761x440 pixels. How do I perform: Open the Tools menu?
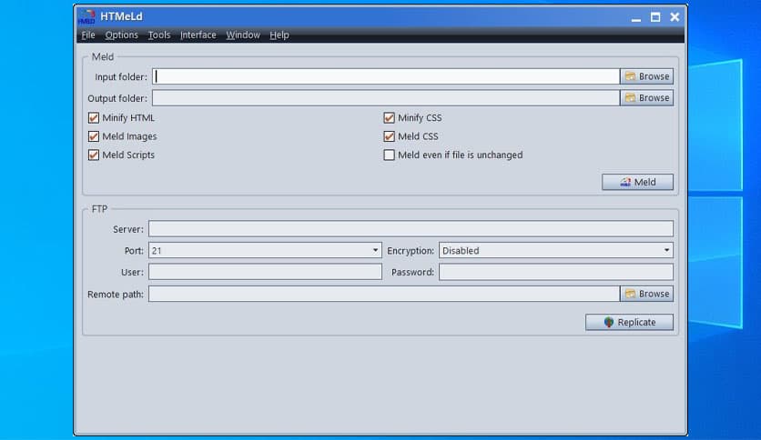159,35
